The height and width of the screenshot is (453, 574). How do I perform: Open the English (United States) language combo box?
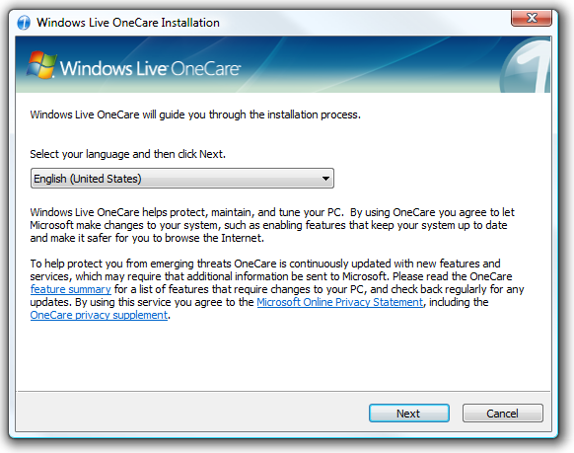point(182,179)
